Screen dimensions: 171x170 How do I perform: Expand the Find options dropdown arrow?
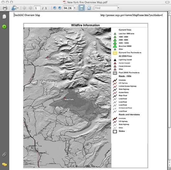point(118,8)
